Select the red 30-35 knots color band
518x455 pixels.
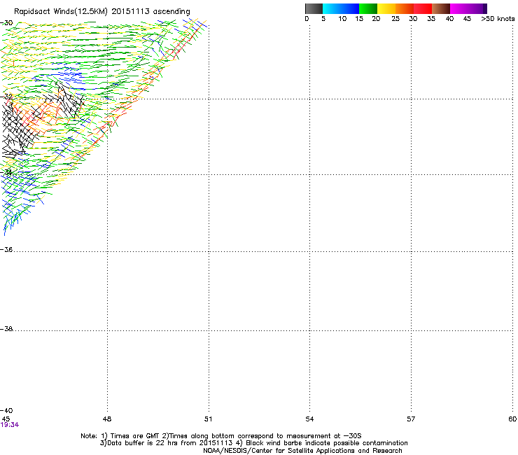pos(423,8)
